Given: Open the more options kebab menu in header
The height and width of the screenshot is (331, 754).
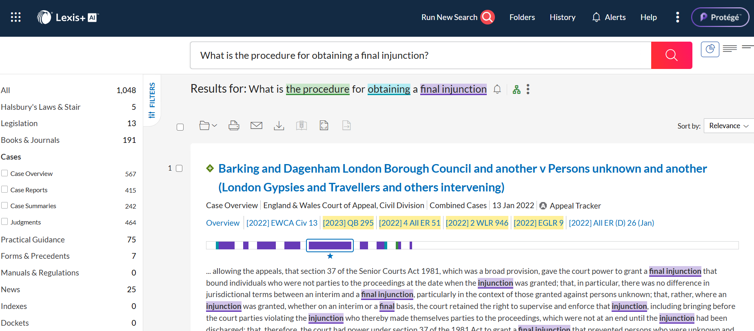Looking at the screenshot, I should click(677, 17).
